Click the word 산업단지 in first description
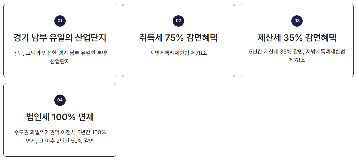 click(x=60, y=61)
